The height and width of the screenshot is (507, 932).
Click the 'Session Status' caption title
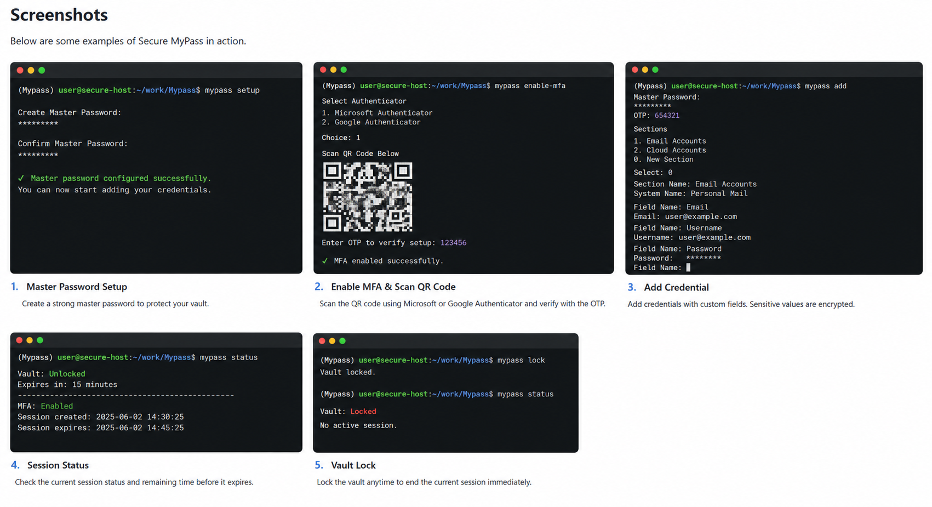pos(58,465)
